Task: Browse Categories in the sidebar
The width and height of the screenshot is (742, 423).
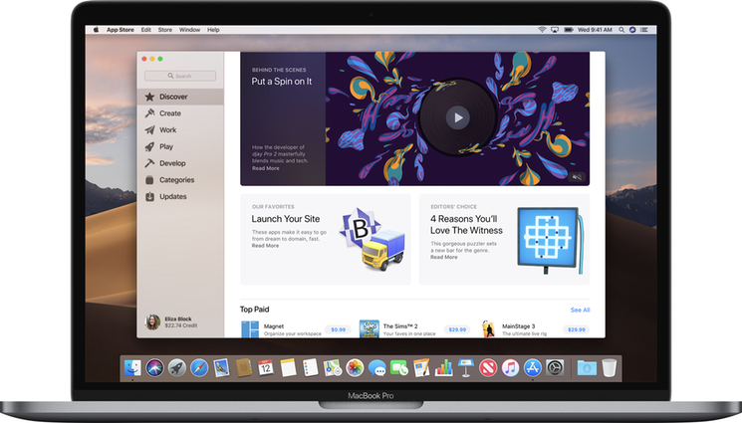Action: click(175, 180)
